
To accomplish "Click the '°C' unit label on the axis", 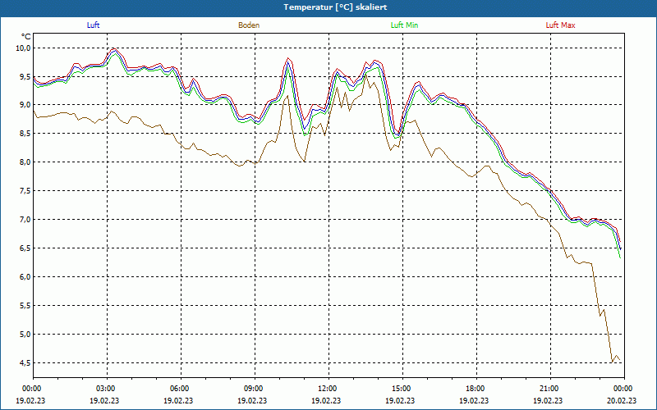I will (x=26, y=37).
